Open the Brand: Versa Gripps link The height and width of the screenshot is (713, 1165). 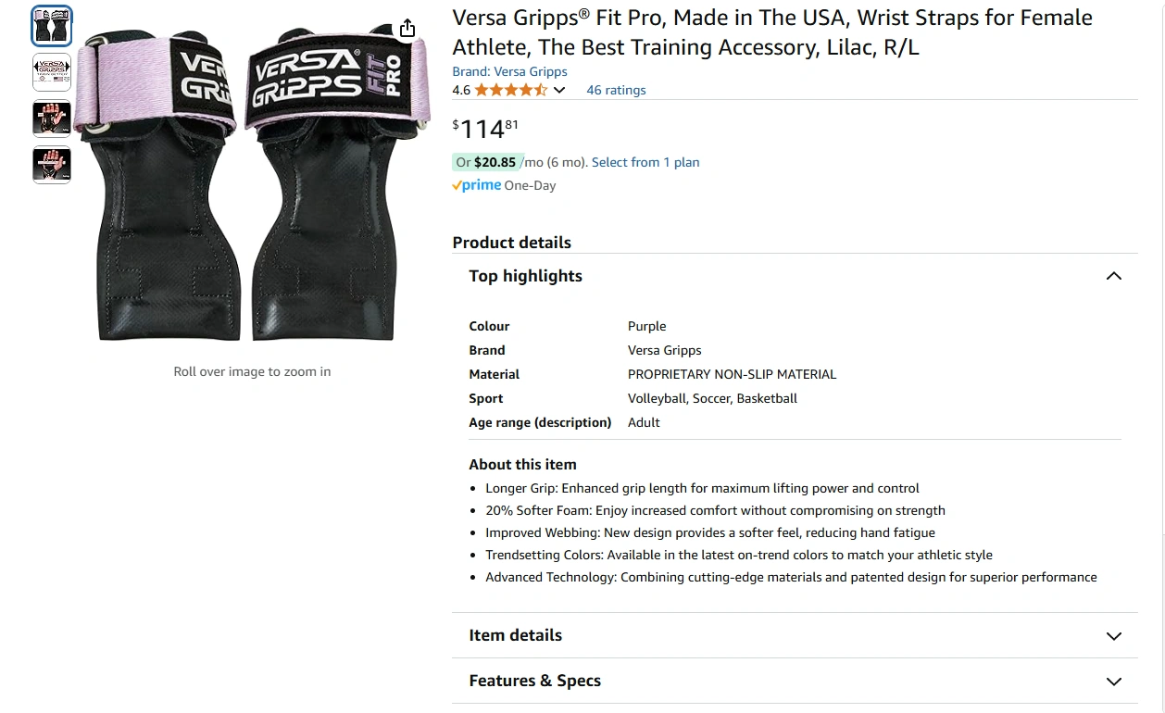509,71
